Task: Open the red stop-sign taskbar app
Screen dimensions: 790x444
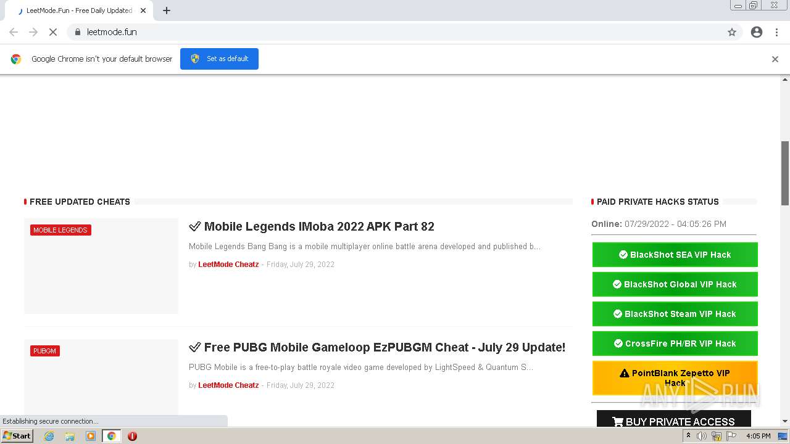Action: pyautogui.click(x=132, y=436)
